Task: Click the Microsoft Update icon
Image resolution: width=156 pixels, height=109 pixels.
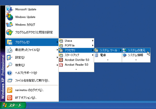Action: coord(10,9)
